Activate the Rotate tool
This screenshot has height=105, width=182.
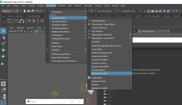(x=3, y=56)
